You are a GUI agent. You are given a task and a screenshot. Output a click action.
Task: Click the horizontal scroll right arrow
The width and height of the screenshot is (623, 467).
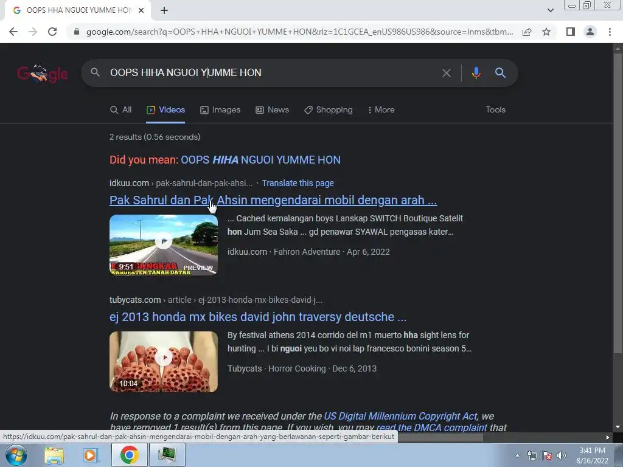[x=608, y=438]
